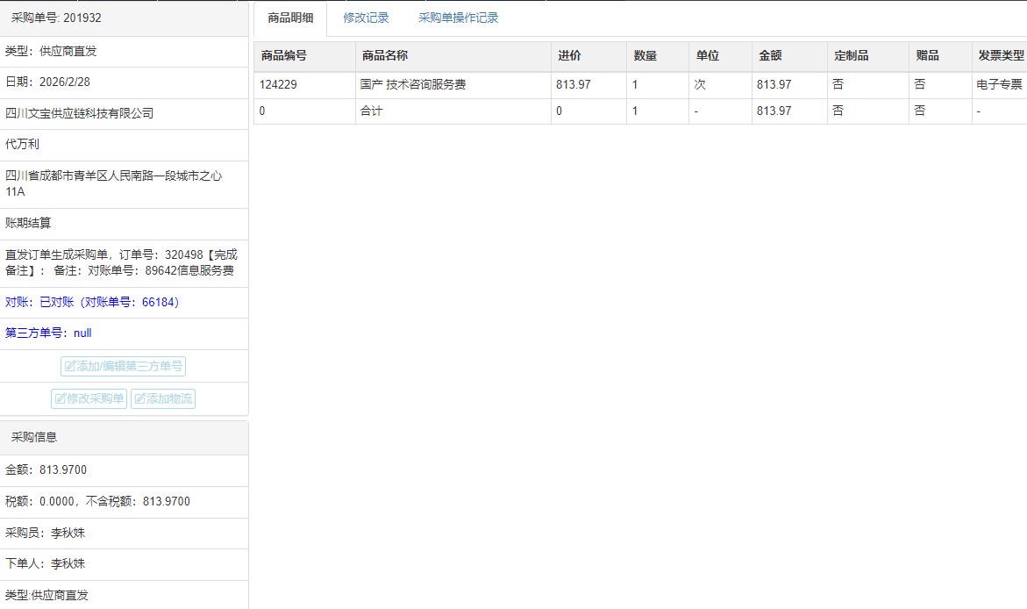This screenshot has height=609, width=1027.
Task: Select product number 124229 cell
Action: coord(277,85)
